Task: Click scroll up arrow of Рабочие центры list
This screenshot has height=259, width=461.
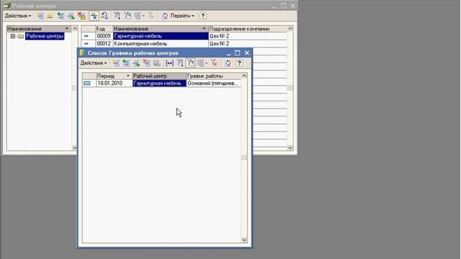Action: [290, 29]
